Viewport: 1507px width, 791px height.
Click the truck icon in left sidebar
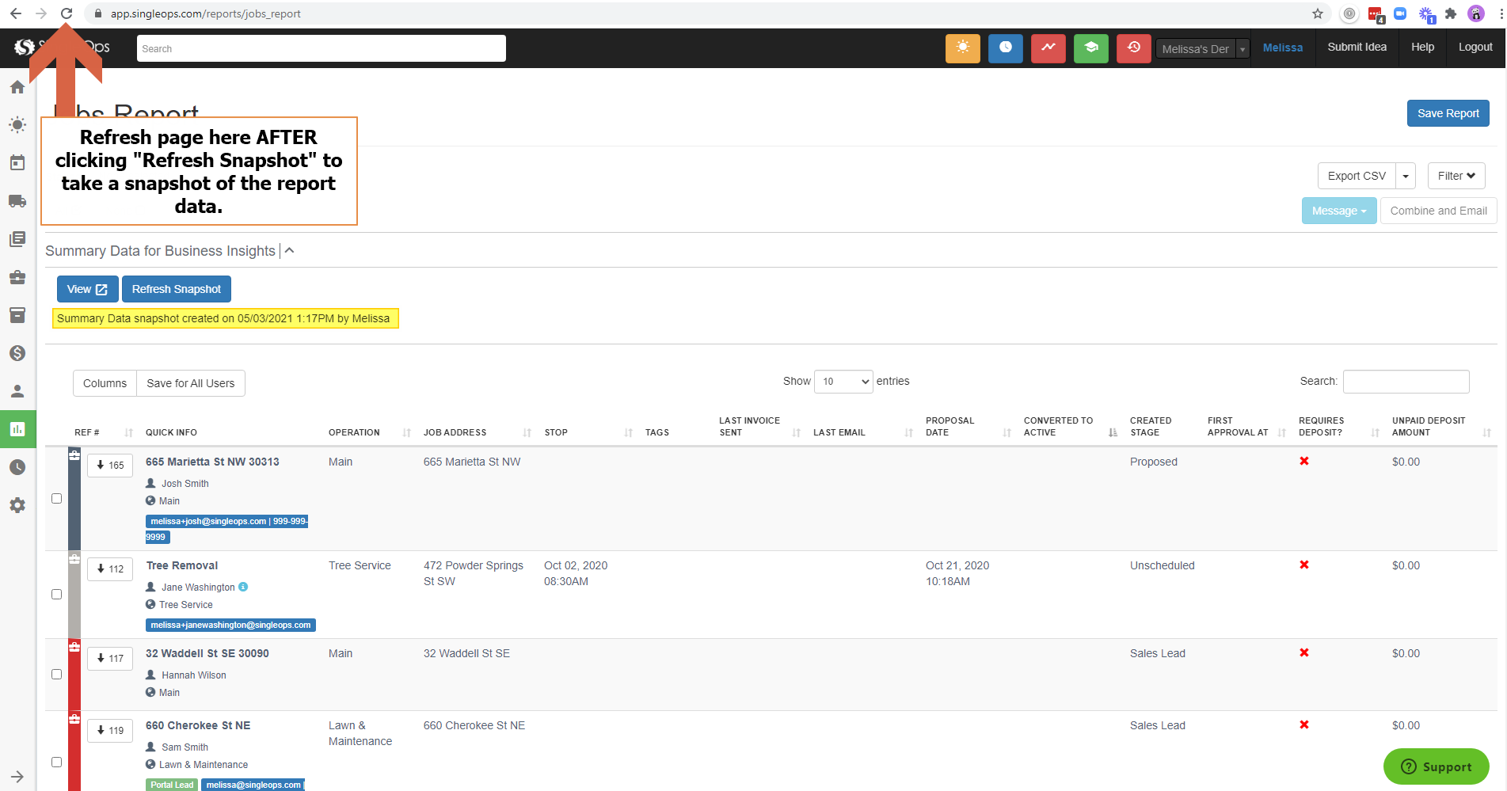(17, 201)
